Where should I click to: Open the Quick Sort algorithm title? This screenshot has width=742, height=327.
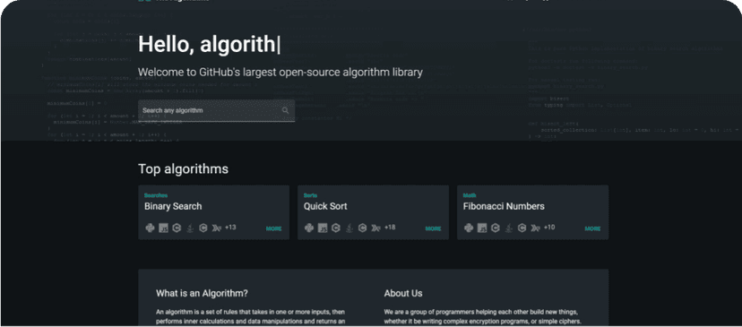(325, 206)
